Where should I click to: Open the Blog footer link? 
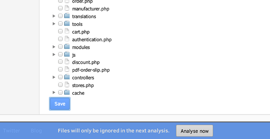pos(36,131)
